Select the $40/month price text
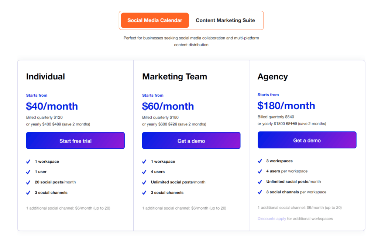This screenshot has width=378, height=238. 52,106
